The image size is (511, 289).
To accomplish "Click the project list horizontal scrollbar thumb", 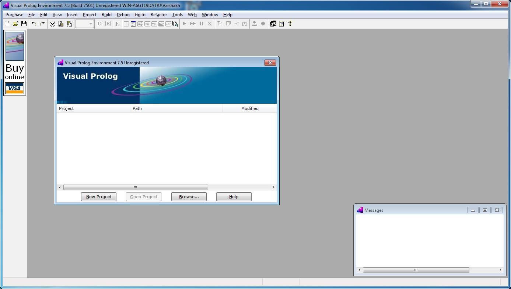I will pos(136,188).
